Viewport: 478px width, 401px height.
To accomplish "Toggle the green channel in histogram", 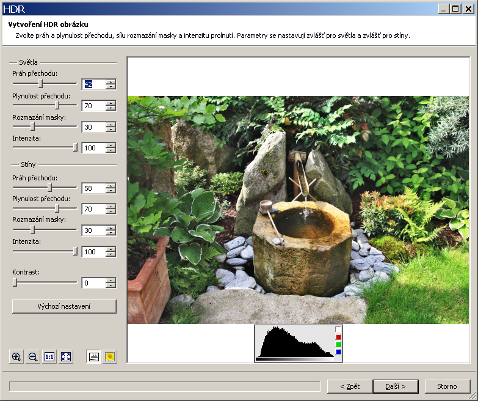I will tap(338, 345).
